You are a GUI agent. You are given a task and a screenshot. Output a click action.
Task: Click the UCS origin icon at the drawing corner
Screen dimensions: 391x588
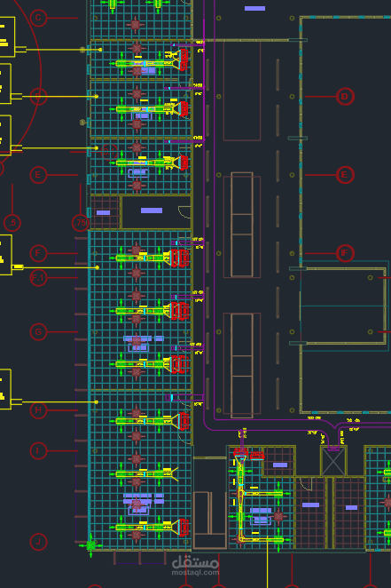point(90,545)
